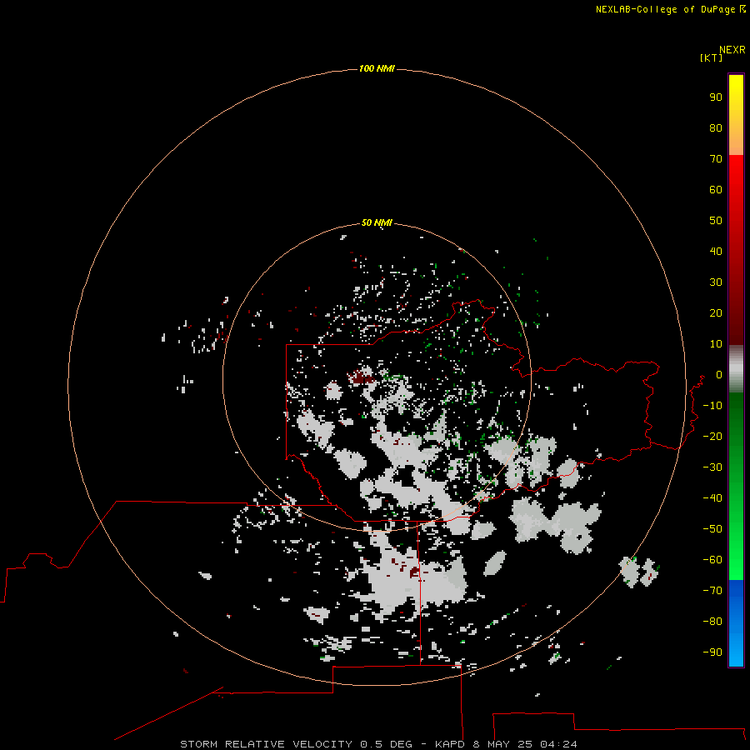Screen dimensions: 750x750
Task: Click the KAPD radar site identifier
Action: tap(450, 744)
